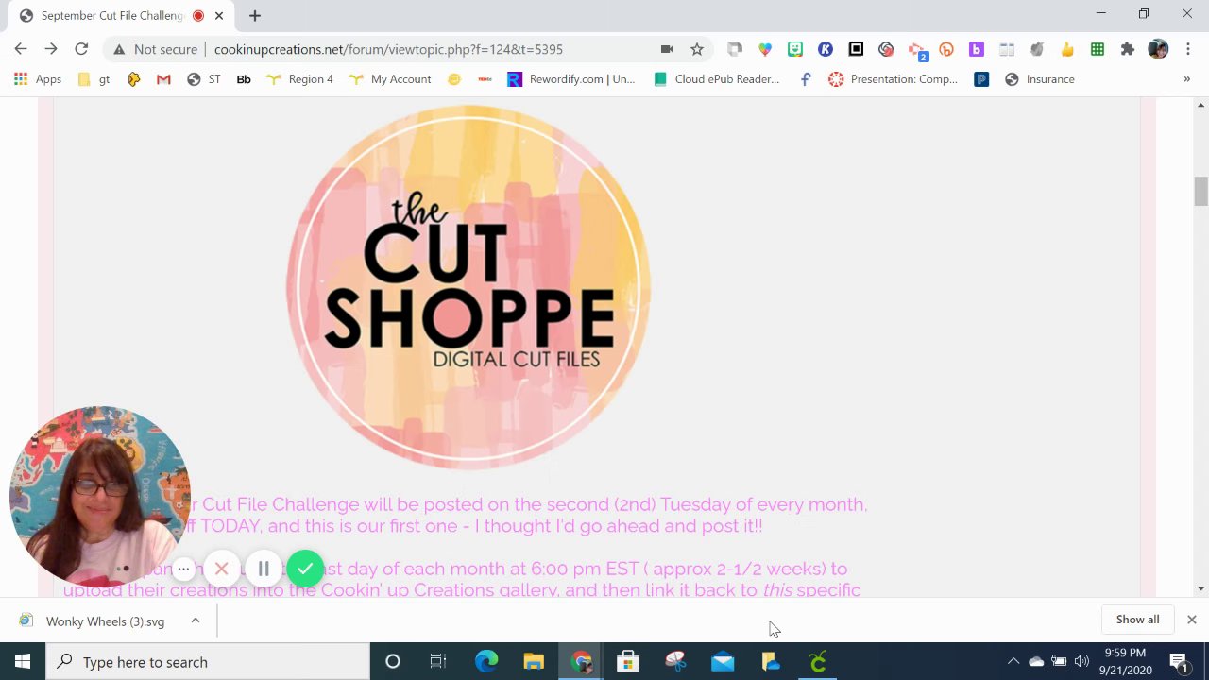Show hidden bookmarks with the chevron

click(1186, 79)
